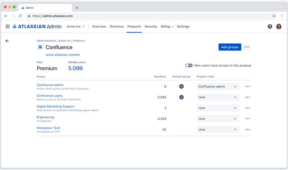Open the Confluence admin group link
The image size is (288, 170).
coord(50,85)
